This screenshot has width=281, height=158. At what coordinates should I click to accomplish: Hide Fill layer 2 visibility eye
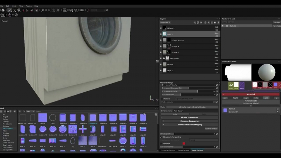point(161,28)
